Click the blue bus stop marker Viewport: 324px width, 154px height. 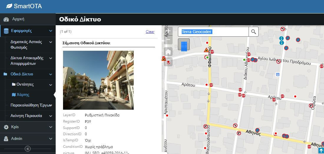point(278,74)
